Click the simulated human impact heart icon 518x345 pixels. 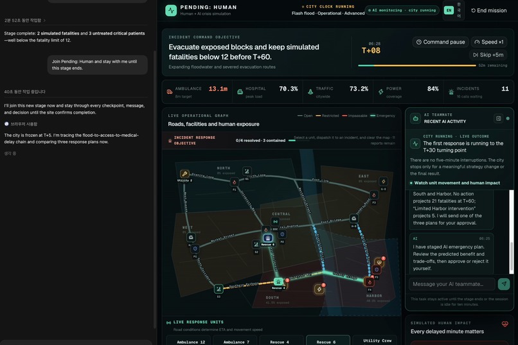[505, 324]
